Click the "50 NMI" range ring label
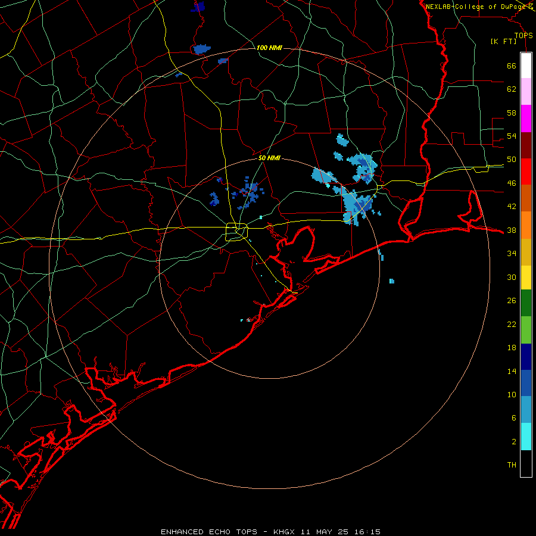536x536 pixels. click(x=269, y=158)
